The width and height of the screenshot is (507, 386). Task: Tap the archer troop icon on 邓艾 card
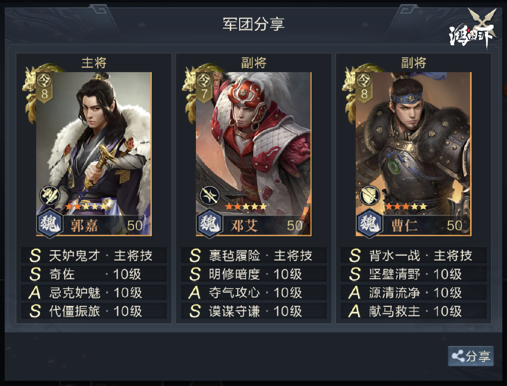click(209, 195)
